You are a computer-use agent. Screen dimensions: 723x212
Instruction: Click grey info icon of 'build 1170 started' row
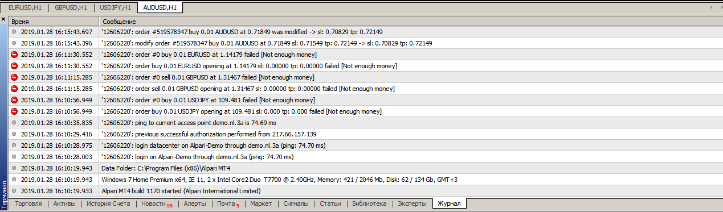tap(14, 191)
